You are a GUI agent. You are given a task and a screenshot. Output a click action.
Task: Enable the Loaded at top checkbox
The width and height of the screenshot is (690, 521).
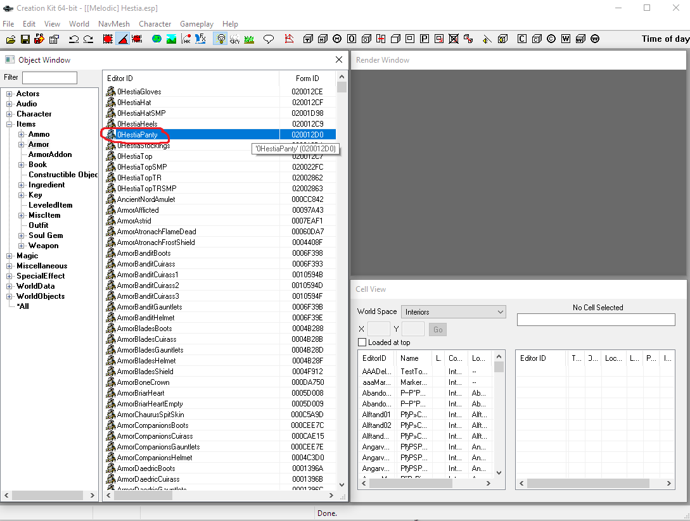point(362,342)
